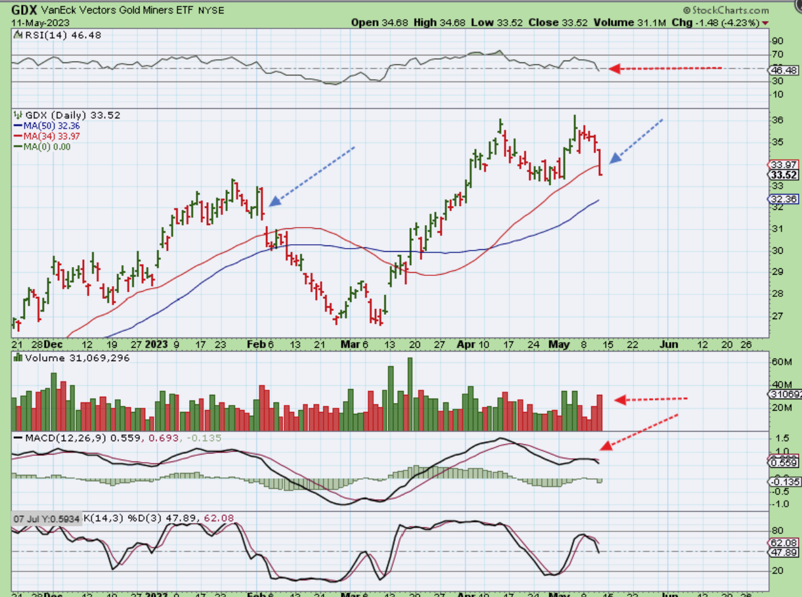Click the -0.135 tag on the MACD scale
The width and height of the screenshot is (802, 597).
coord(784,481)
